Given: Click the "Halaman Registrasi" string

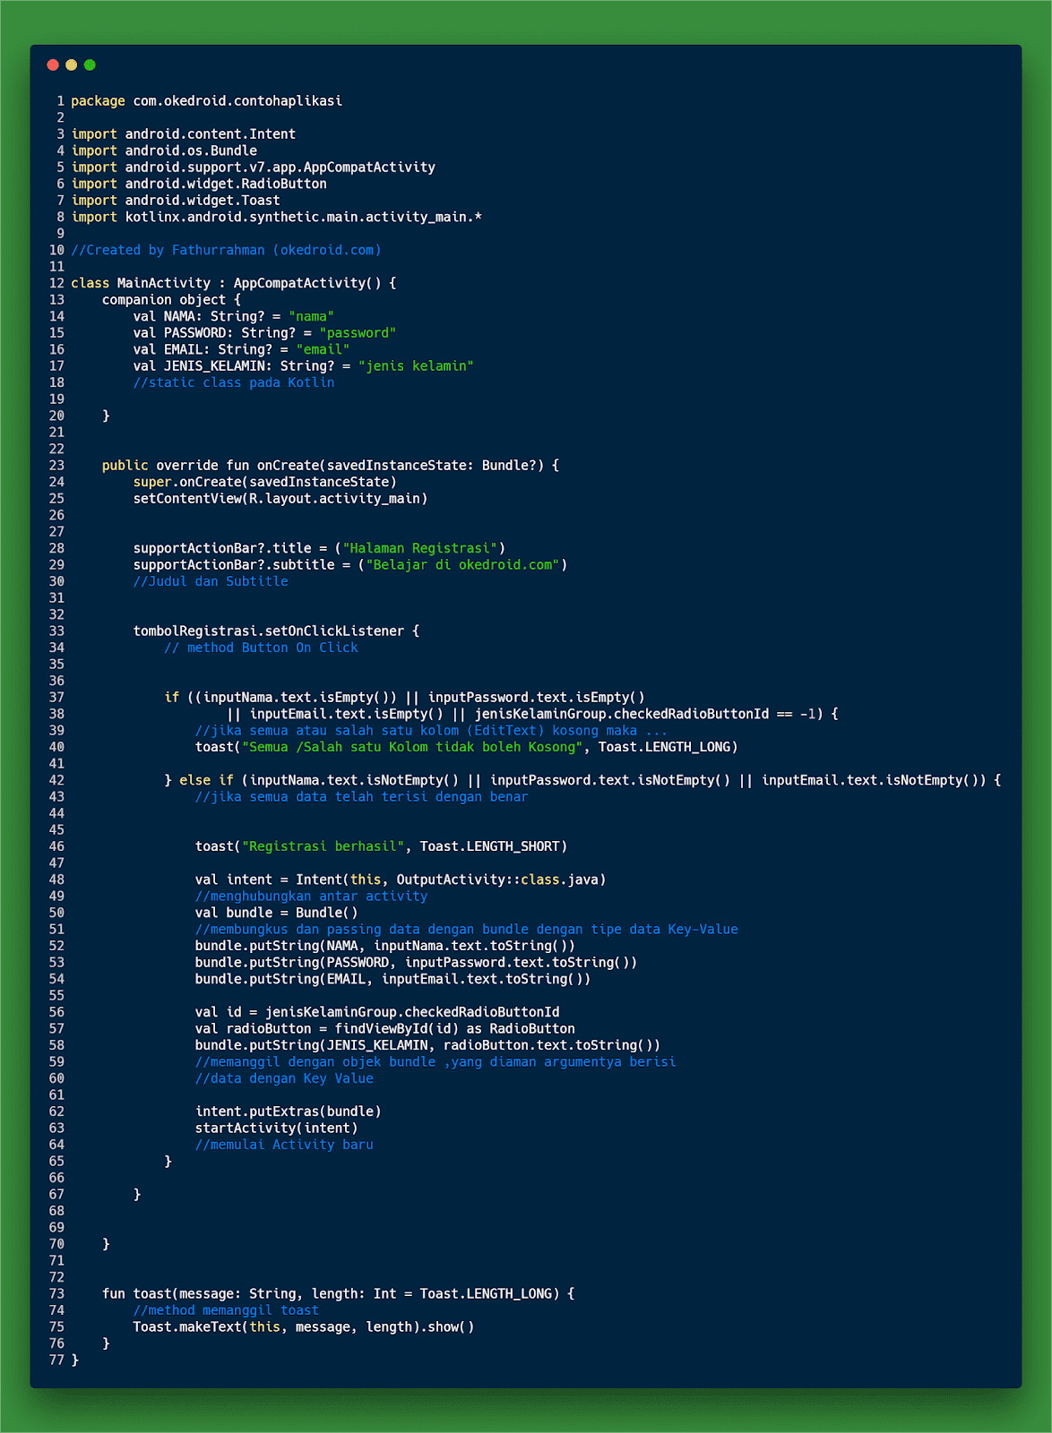Looking at the screenshot, I should tap(420, 548).
